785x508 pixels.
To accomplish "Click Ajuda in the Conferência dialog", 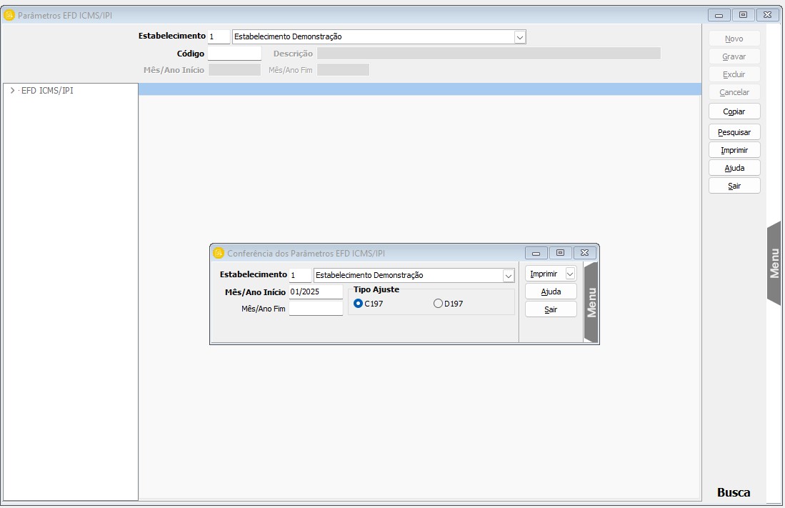I will (x=551, y=292).
